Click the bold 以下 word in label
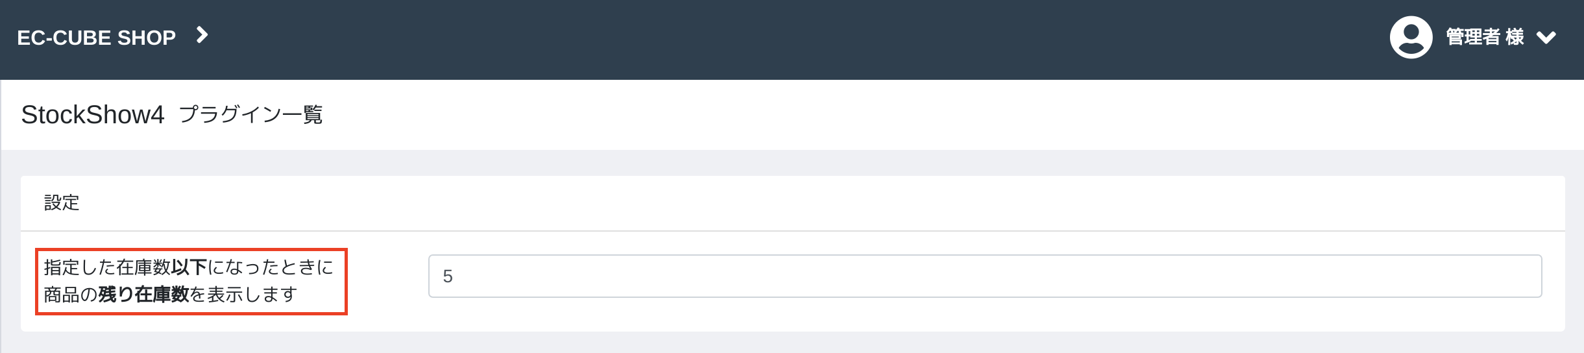The height and width of the screenshot is (353, 1584). coord(189,267)
